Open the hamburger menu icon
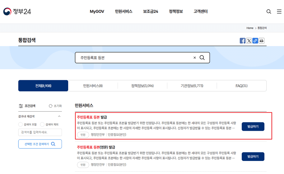 (279, 11)
